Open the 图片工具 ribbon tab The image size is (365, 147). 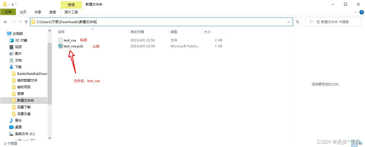tap(71, 12)
